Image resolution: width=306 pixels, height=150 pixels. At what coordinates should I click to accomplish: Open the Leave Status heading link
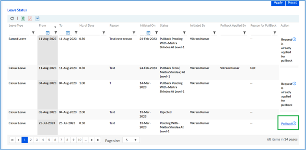tap(17, 10)
